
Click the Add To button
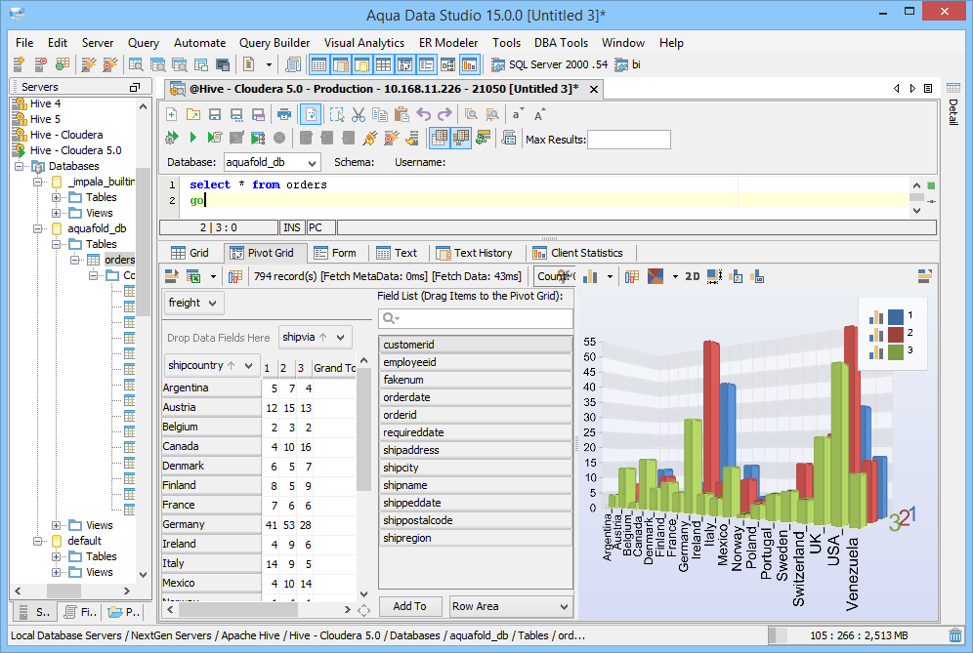409,606
